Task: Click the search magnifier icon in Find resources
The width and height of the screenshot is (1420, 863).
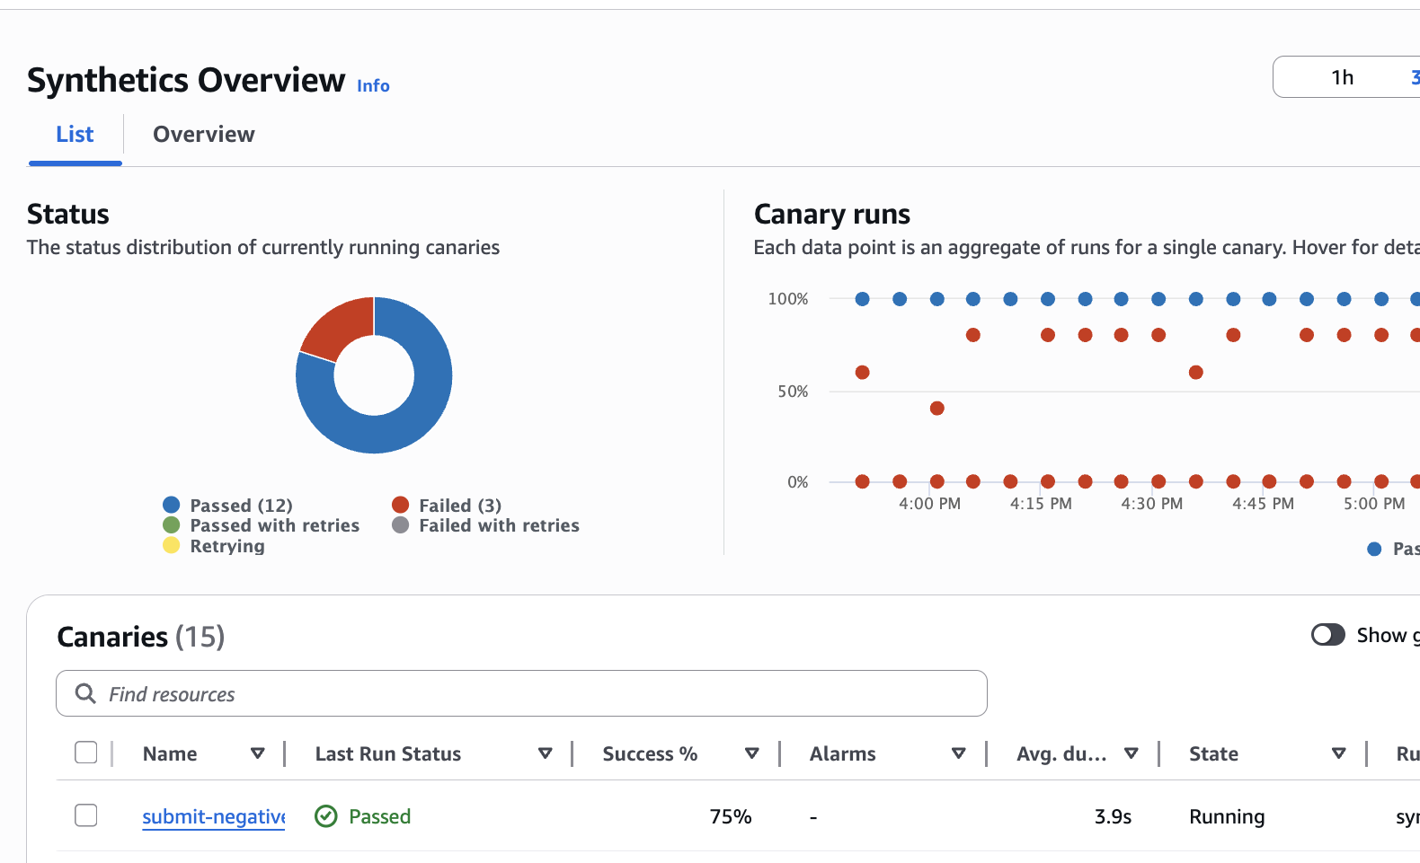Action: tap(85, 693)
